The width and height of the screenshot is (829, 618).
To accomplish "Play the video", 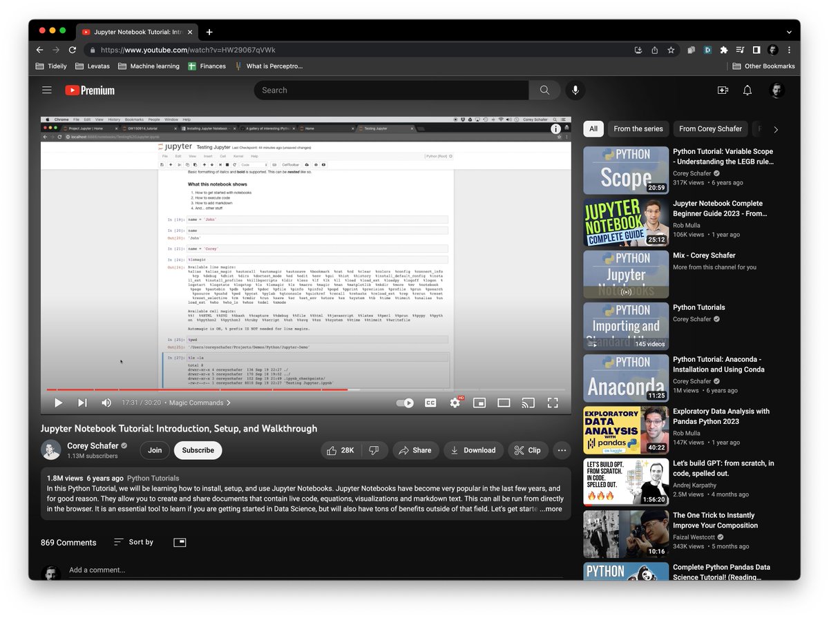I will pyautogui.click(x=58, y=403).
